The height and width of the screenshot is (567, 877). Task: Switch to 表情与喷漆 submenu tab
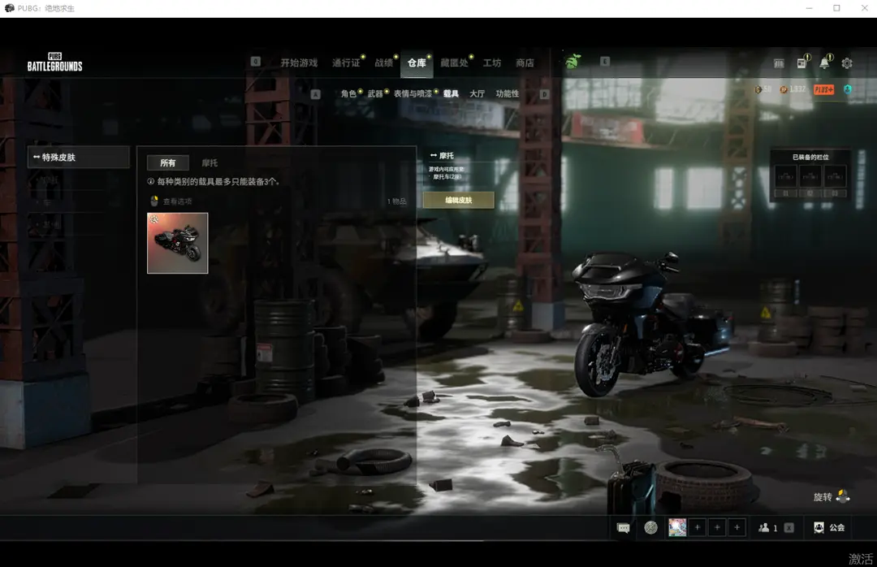click(x=413, y=93)
